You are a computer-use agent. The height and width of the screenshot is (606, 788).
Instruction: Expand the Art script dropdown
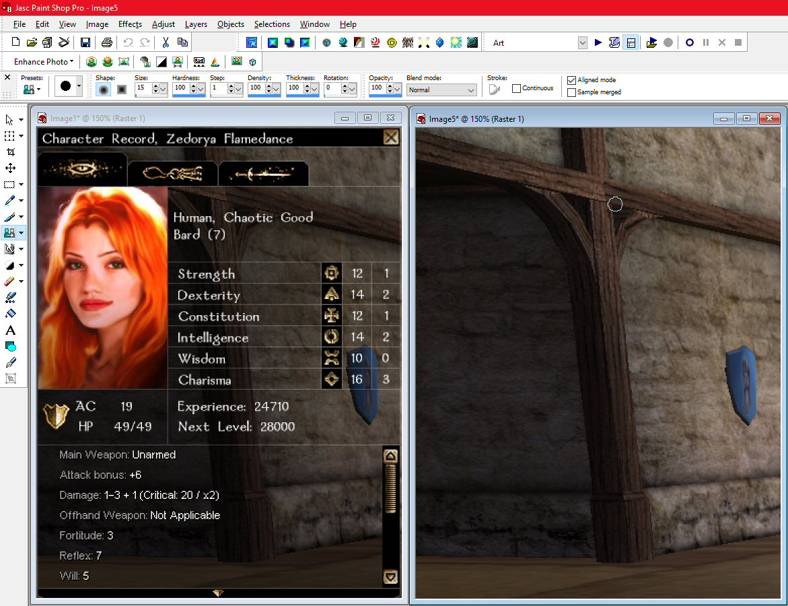(x=583, y=43)
